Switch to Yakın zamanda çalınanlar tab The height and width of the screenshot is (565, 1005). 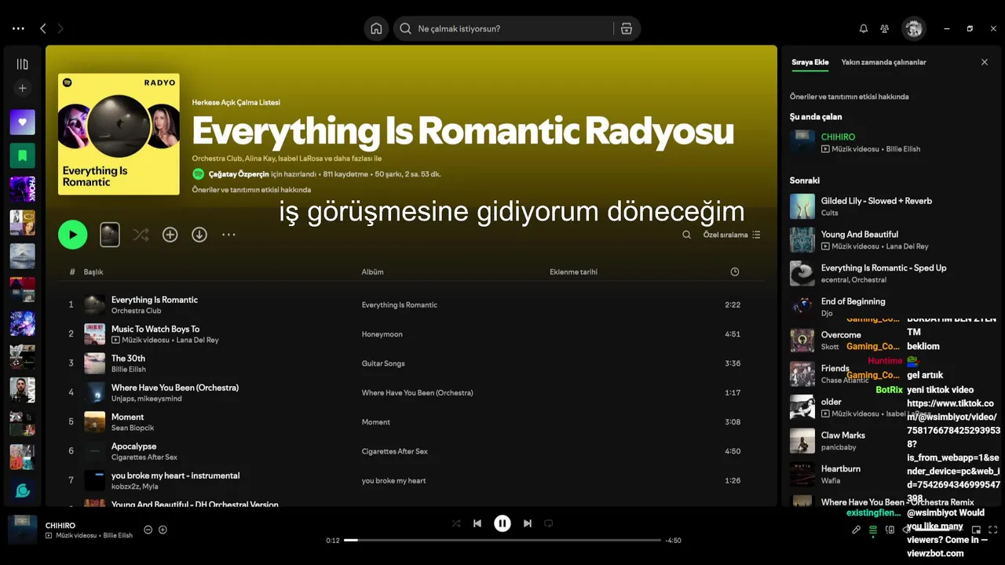[x=883, y=62]
